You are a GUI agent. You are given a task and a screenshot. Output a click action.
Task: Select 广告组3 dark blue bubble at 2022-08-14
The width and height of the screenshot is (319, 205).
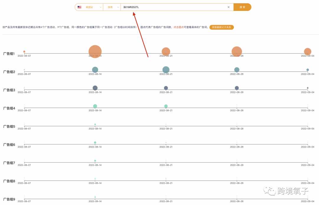tap(95, 88)
